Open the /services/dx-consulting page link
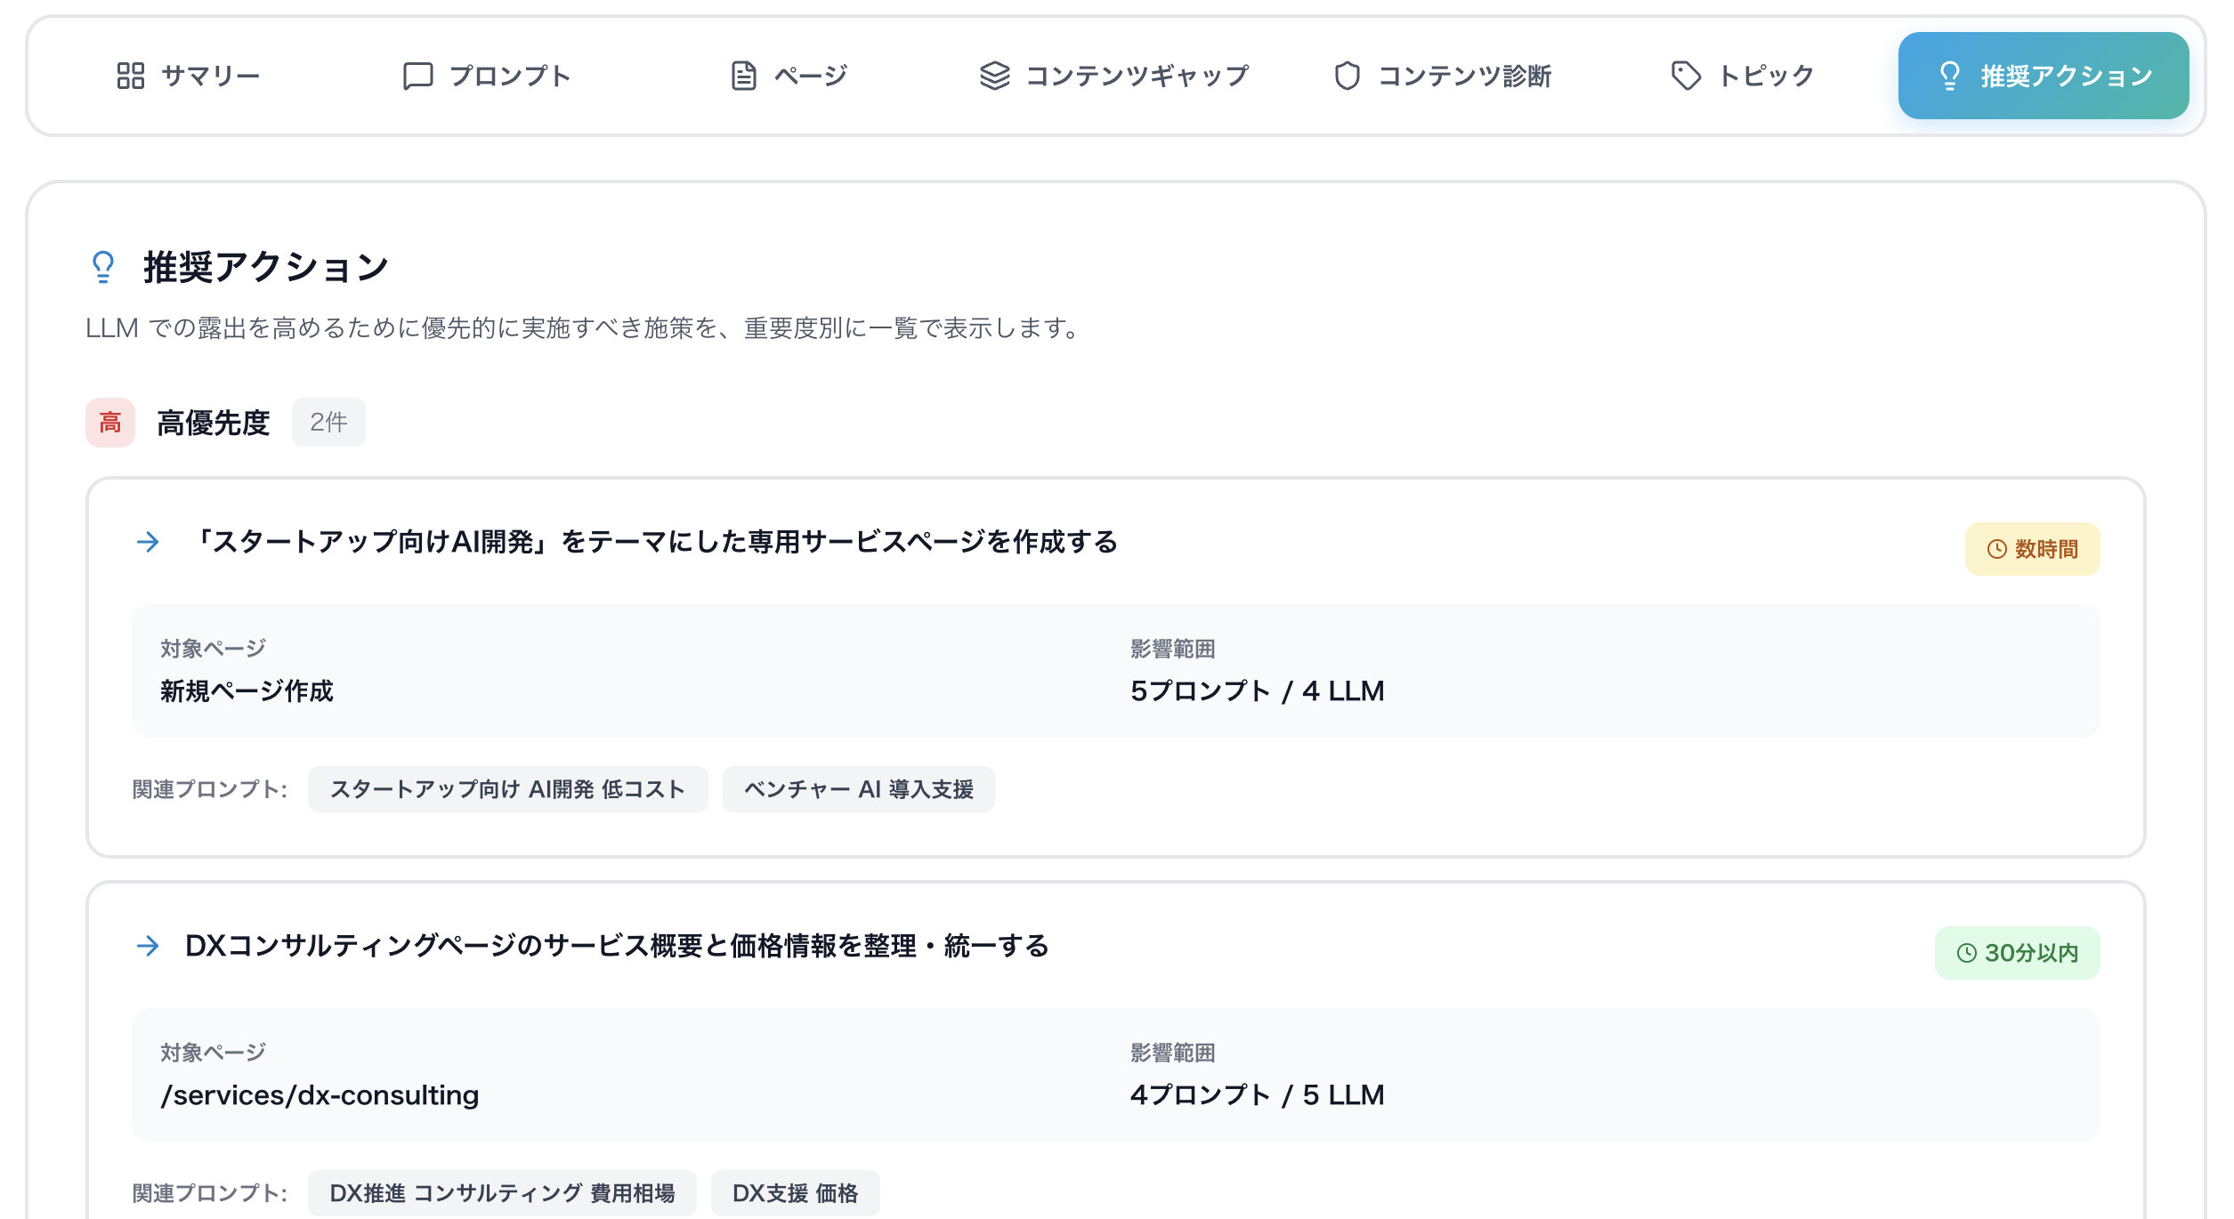This screenshot has width=2234, height=1219. (319, 1095)
